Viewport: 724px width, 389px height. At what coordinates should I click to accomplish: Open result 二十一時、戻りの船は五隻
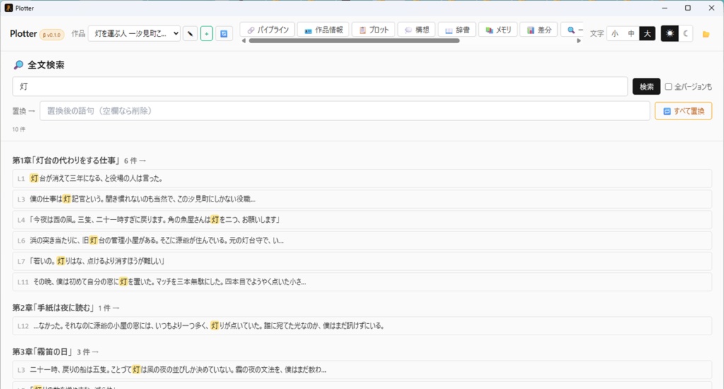(x=362, y=370)
